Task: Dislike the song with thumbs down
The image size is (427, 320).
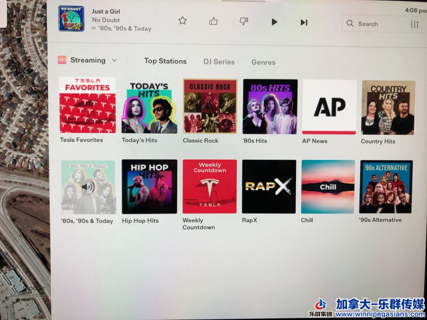Action: click(x=244, y=21)
